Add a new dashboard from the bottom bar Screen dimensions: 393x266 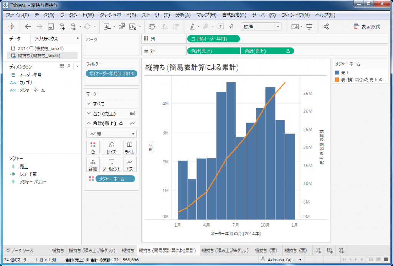330,250
